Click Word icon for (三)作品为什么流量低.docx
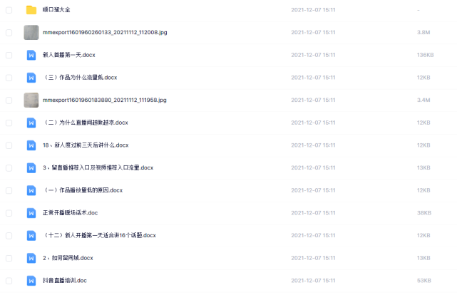This screenshot has height=295, width=457. pos(31,78)
